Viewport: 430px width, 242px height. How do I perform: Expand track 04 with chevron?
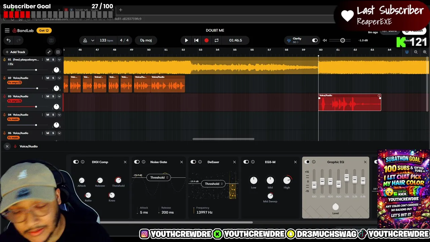click(x=59, y=115)
